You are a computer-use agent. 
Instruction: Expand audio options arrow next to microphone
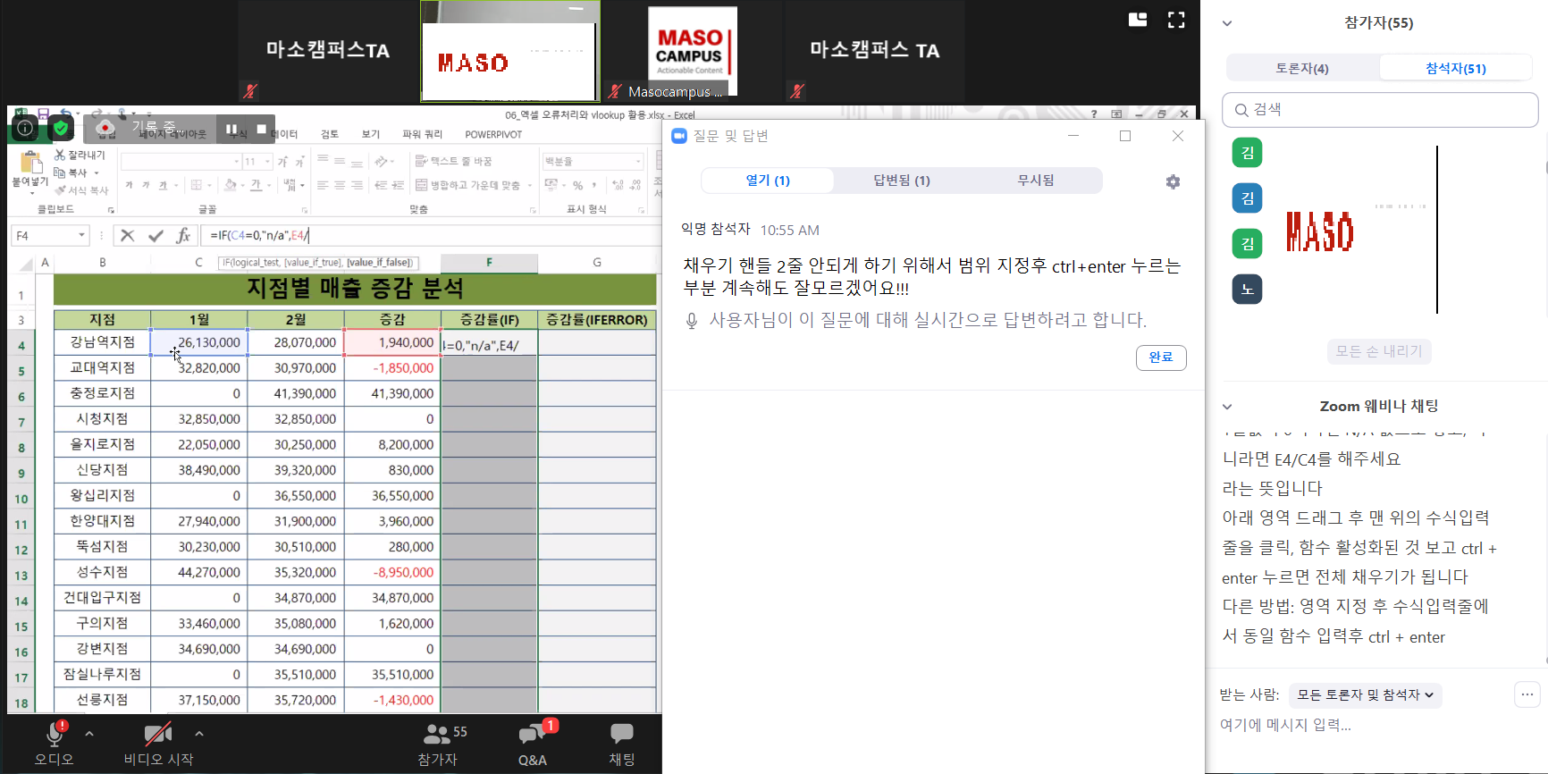tap(89, 734)
